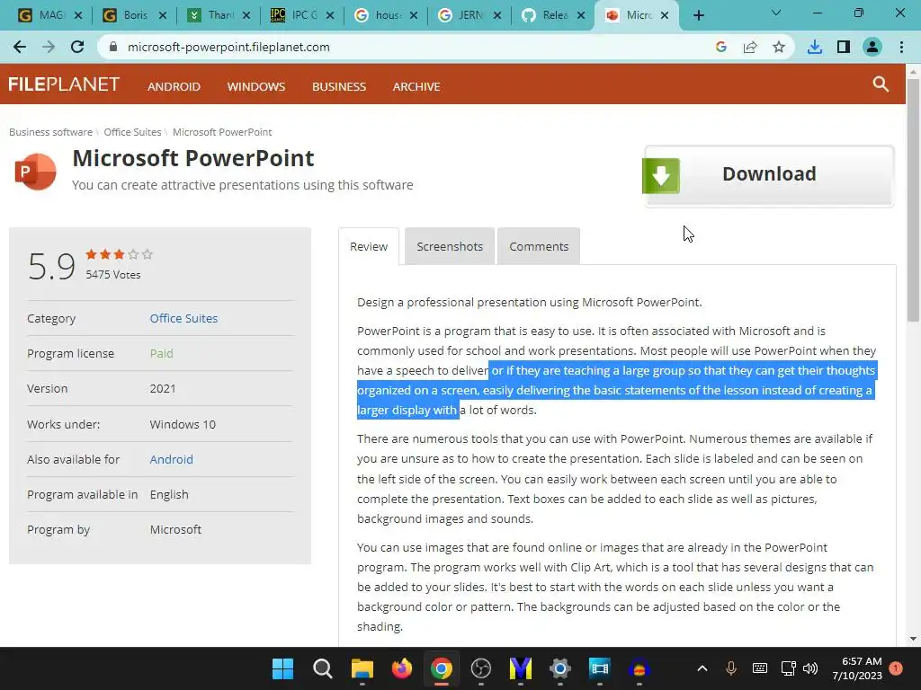Follow the Office Suites breadcrumb link

132,132
